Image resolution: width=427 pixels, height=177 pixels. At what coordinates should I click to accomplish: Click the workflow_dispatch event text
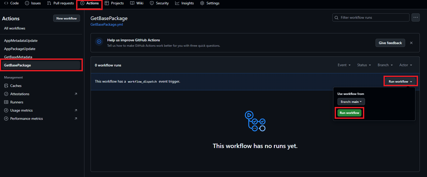tap(142, 82)
